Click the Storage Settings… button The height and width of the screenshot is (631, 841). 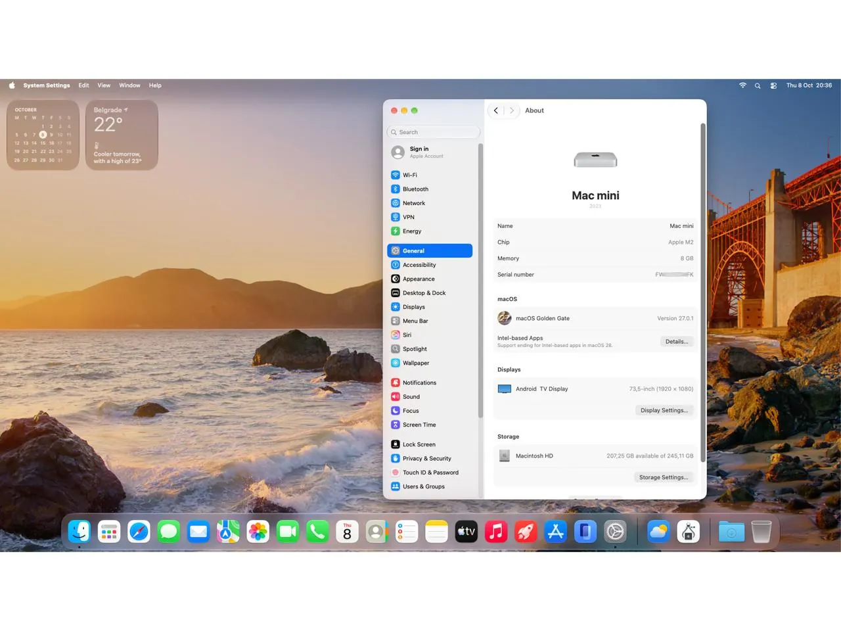[664, 477]
